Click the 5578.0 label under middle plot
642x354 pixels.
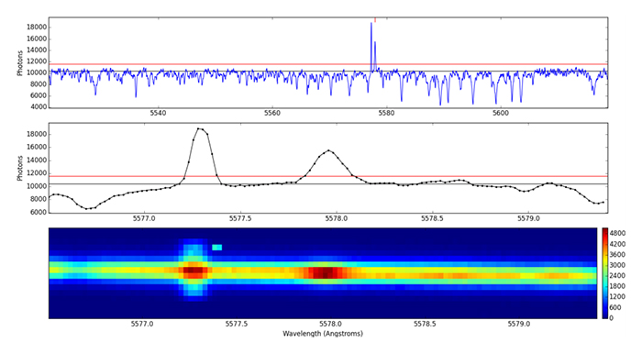click(337, 219)
